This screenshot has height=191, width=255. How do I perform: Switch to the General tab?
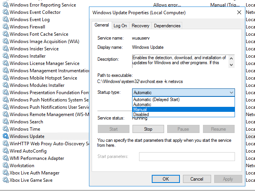tap(102, 25)
